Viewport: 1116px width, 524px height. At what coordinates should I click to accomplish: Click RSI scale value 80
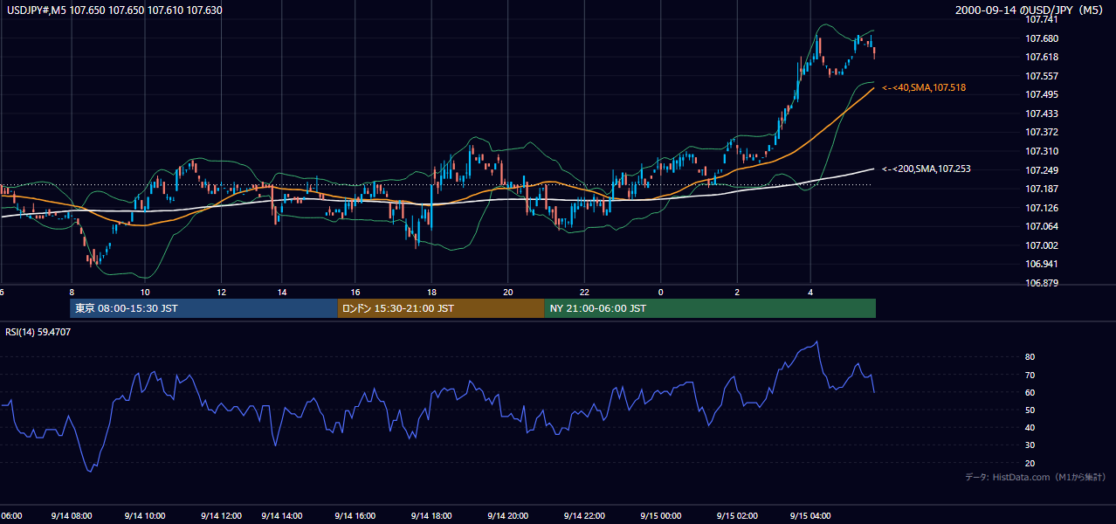pyautogui.click(x=1030, y=357)
